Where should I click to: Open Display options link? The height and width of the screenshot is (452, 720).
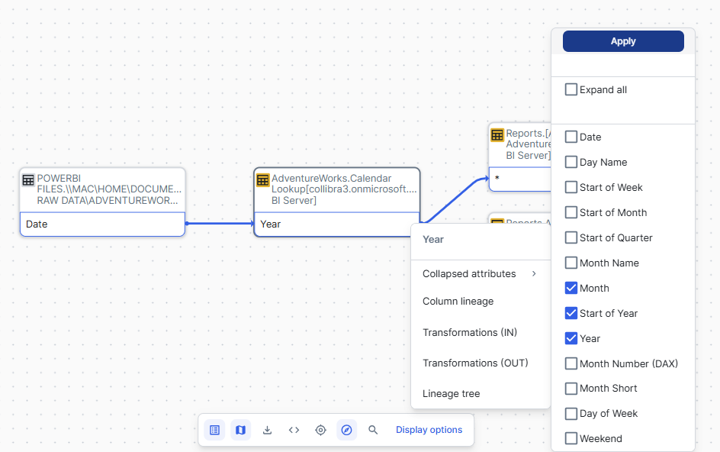click(x=429, y=430)
